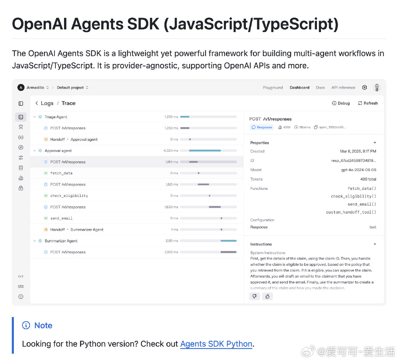
Task: Click the Debug button
Action: coord(341,103)
